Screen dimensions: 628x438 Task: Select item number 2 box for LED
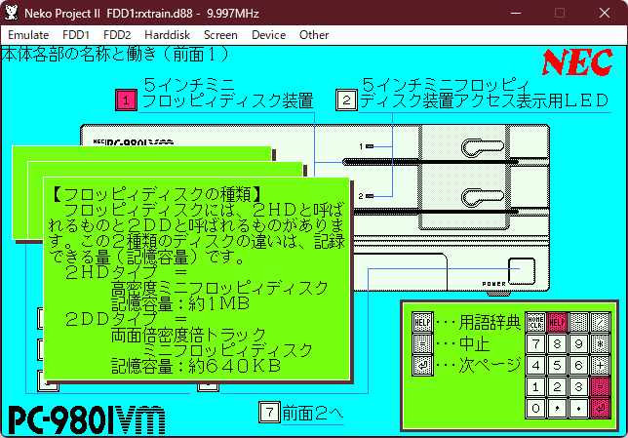[346, 100]
